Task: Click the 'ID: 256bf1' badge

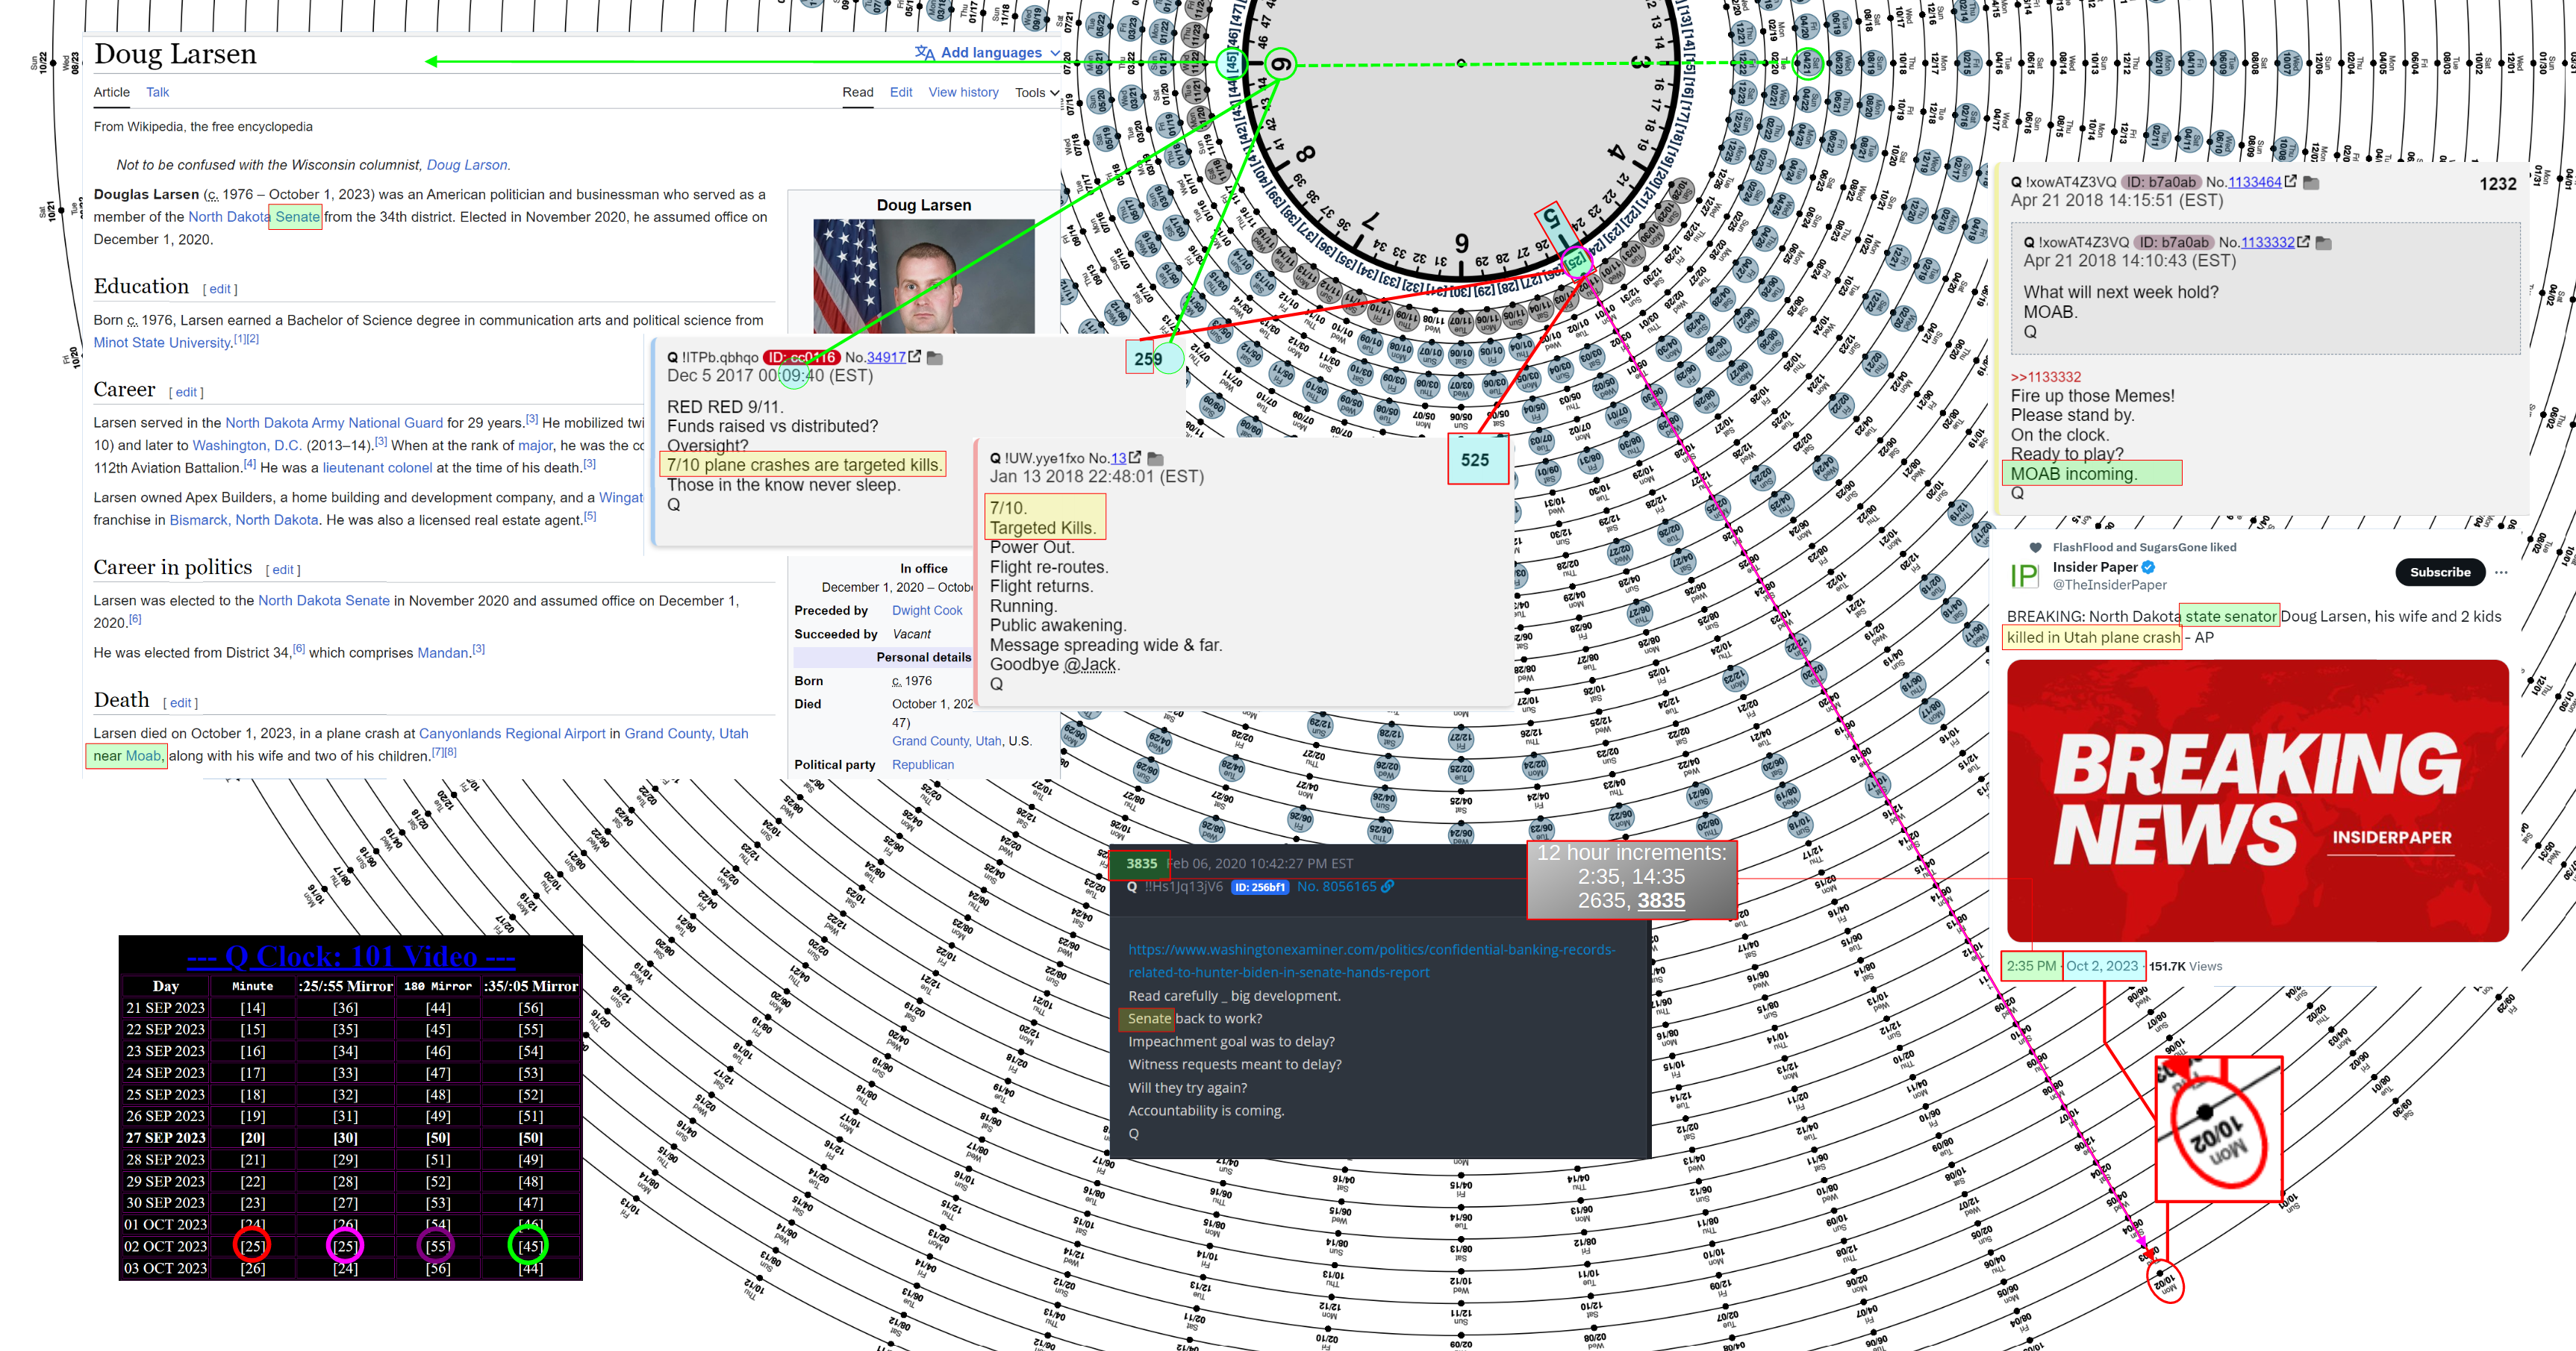Action: point(1260,887)
